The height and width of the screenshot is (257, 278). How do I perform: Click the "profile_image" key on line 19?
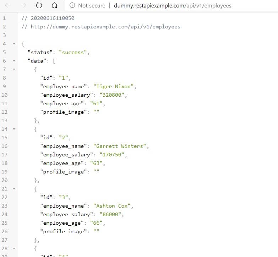coord(64,172)
